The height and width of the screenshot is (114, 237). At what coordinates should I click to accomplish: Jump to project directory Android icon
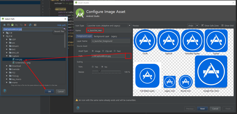(x=12, y=25)
